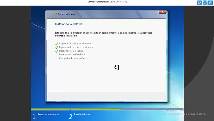
Task: Close the Instalar Windows dialog
Action: click(163, 12)
